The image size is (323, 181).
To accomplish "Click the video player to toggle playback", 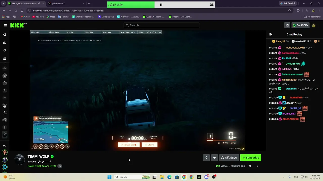I will pyautogui.click(x=138, y=90).
